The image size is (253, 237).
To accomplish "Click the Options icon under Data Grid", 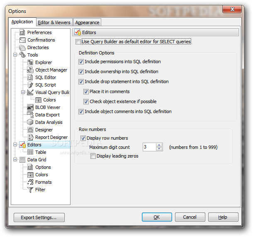I will pyautogui.click(x=30, y=167).
